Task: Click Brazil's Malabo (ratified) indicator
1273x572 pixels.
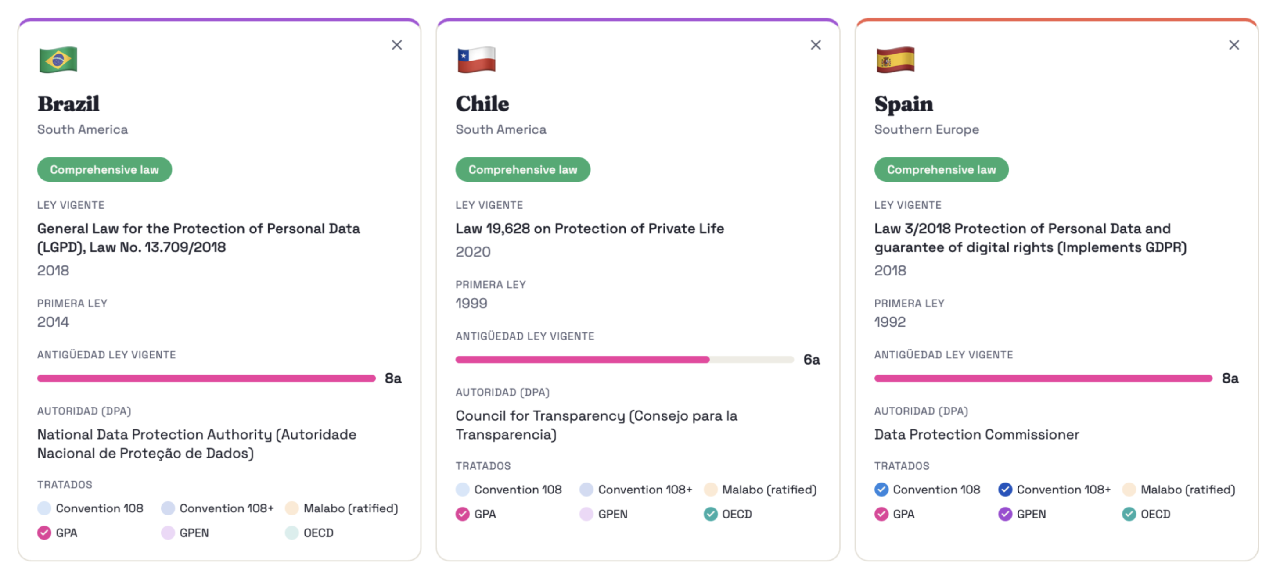Action: click(291, 508)
